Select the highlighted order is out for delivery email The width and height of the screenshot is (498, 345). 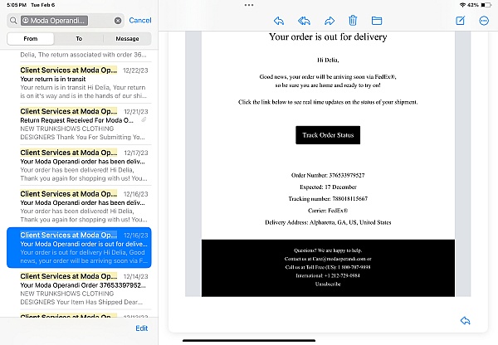[79, 248]
